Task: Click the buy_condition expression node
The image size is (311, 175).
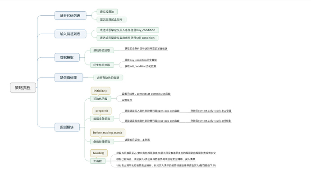Action: pyautogui.click(x=128, y=30)
